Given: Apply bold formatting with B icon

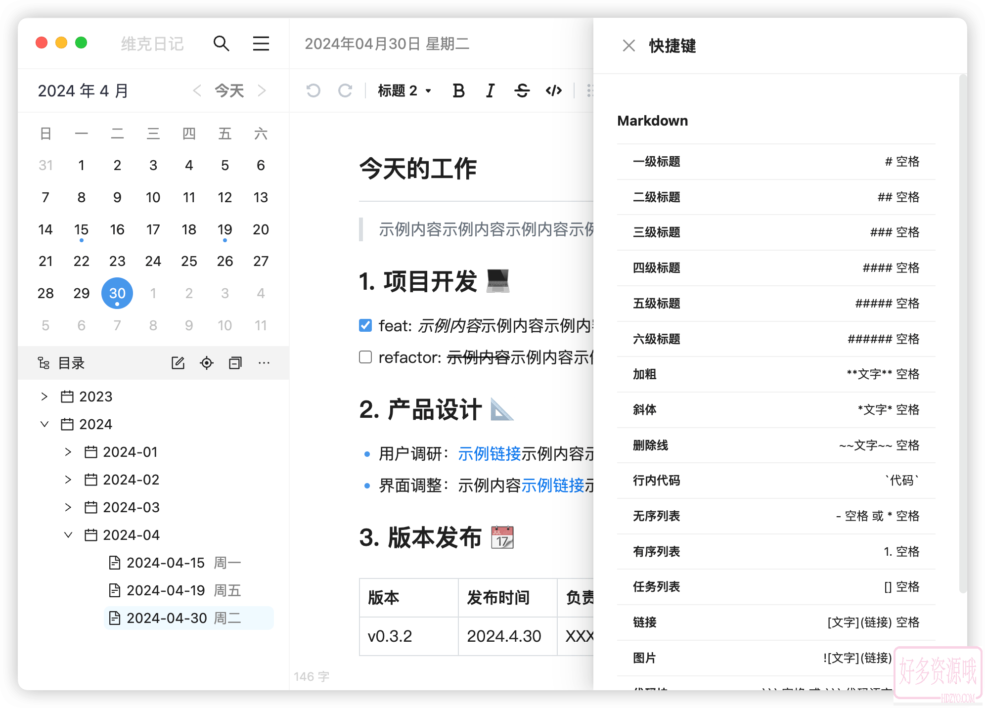Looking at the screenshot, I should coord(458,90).
